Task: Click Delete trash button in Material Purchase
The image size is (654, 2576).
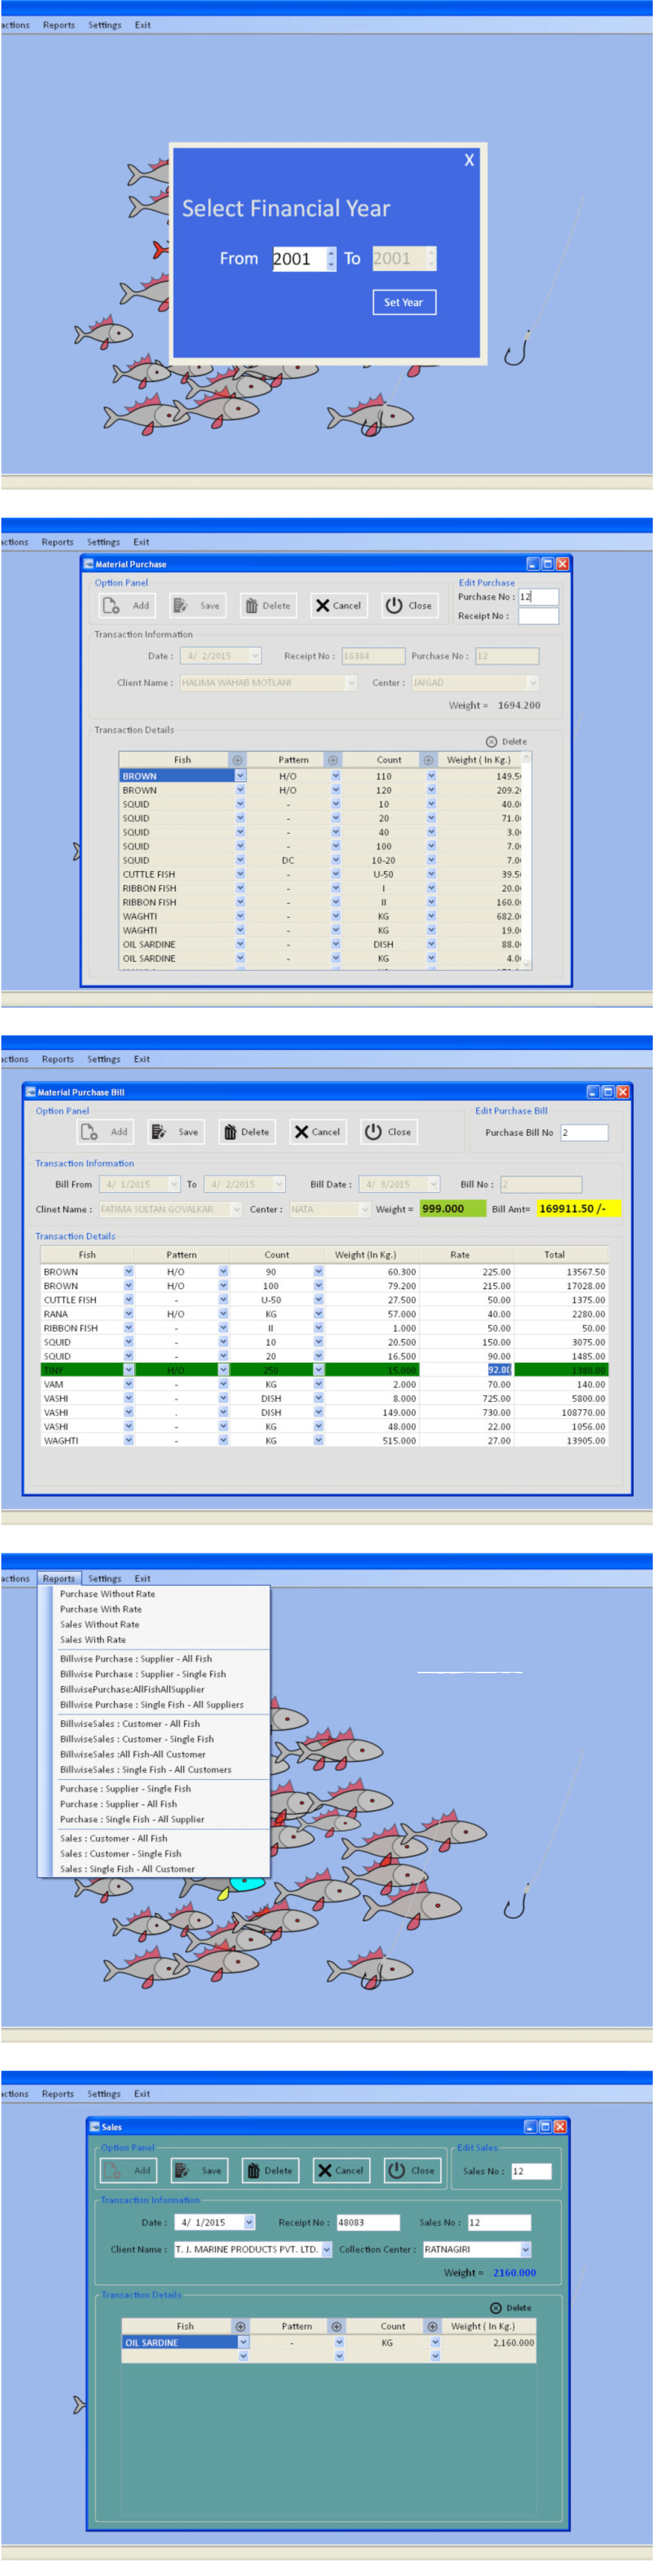Action: (x=268, y=605)
